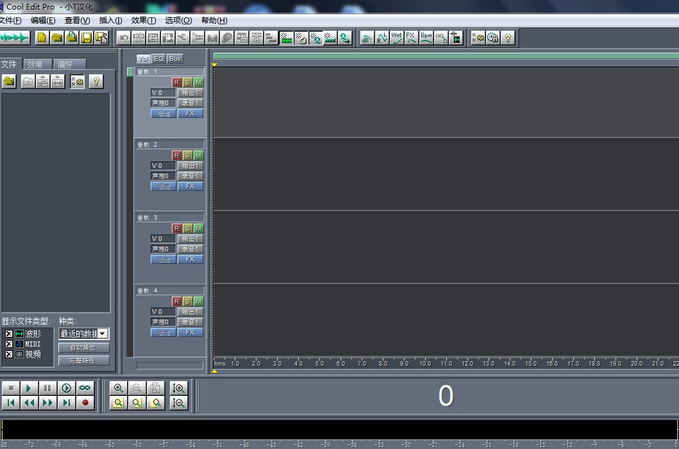This screenshot has height=449, width=679.
Task: Switch to the EQ track tab
Action: click(x=159, y=59)
